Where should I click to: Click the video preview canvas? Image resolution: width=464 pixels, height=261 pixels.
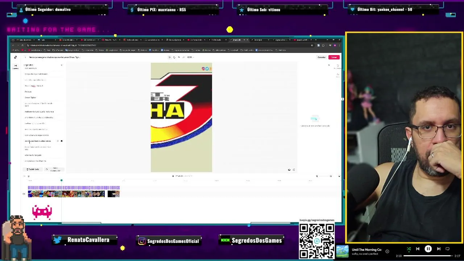point(181,117)
